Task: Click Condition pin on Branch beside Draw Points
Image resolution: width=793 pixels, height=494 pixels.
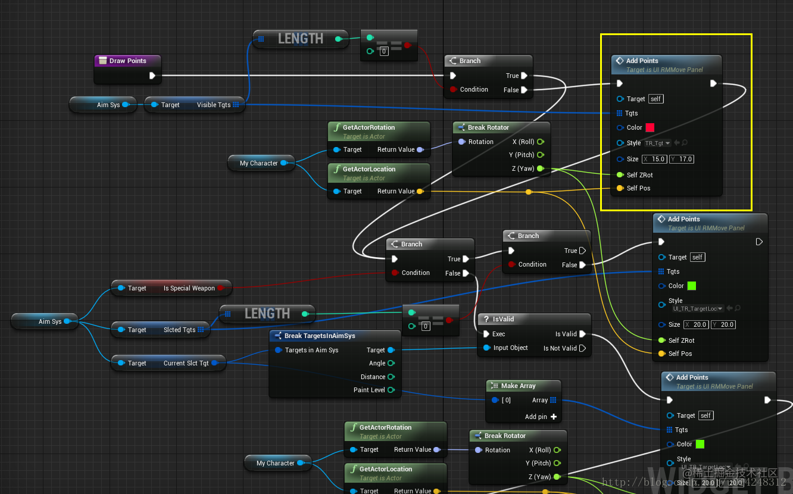Action: [453, 89]
